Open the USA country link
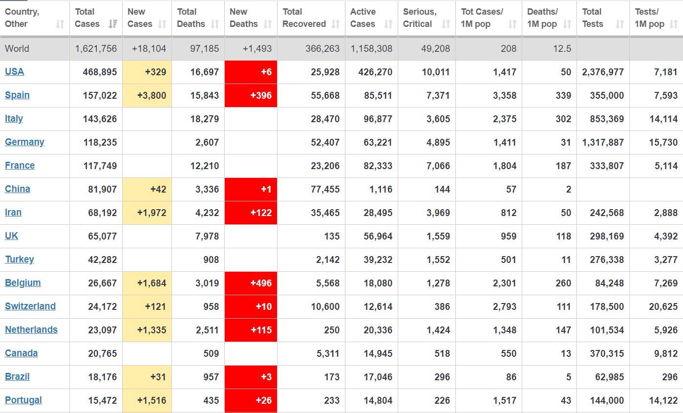683x413 pixels. (14, 72)
